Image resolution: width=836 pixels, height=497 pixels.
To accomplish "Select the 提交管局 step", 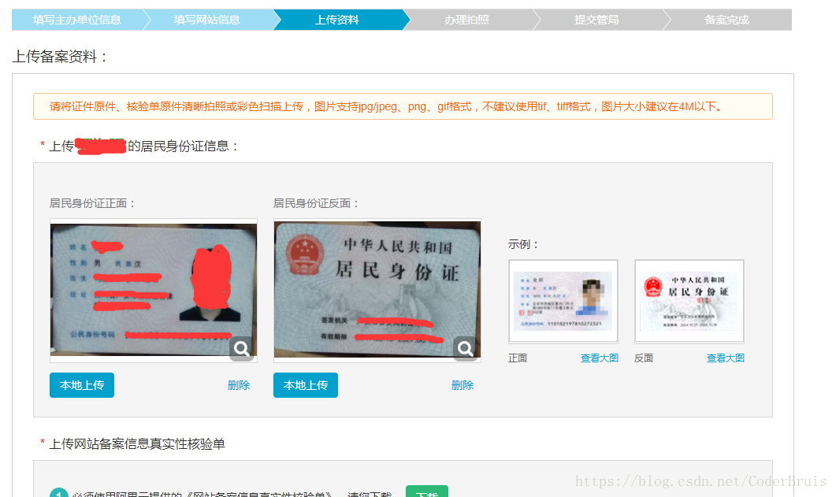I will [596, 20].
